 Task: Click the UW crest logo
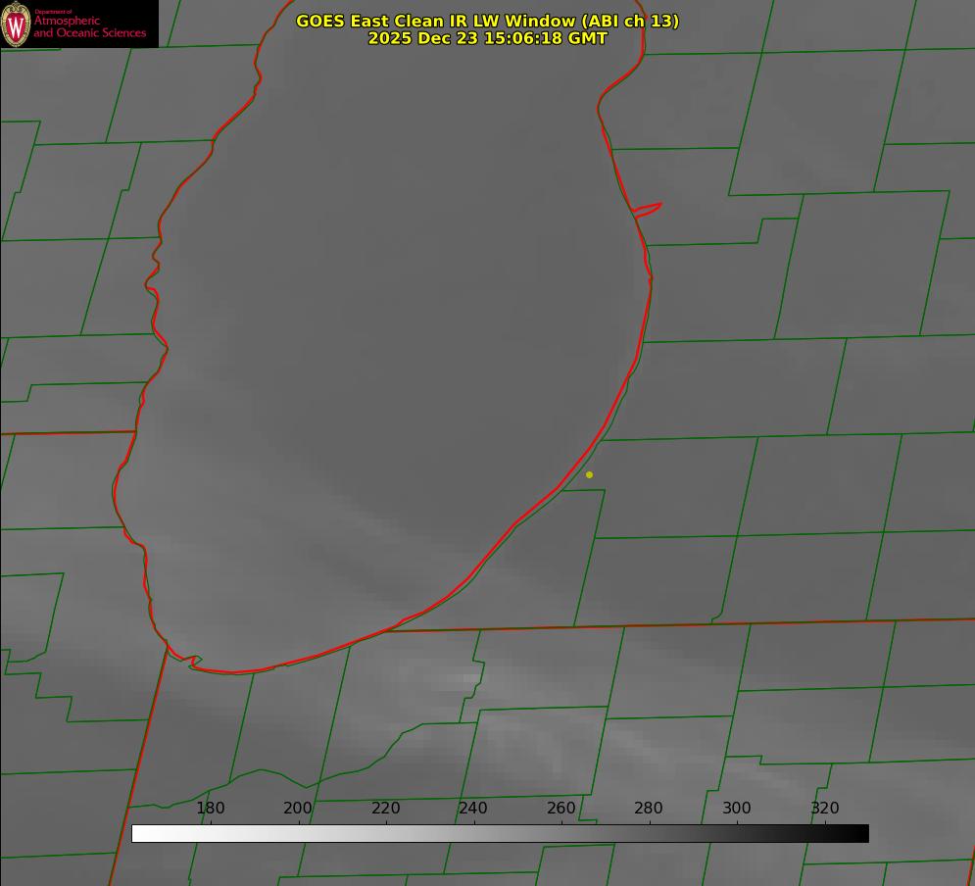[x=16, y=25]
